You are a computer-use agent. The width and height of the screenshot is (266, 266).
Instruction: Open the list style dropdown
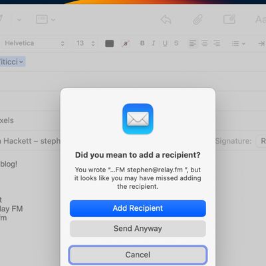(238, 43)
